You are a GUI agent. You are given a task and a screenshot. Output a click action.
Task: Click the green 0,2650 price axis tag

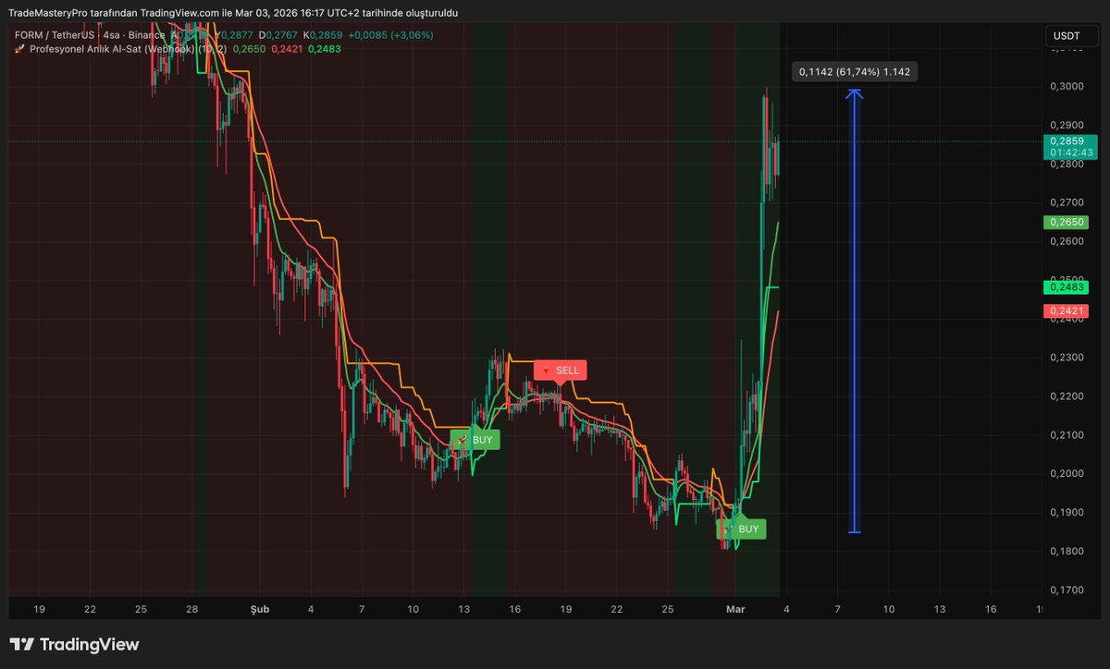[1067, 222]
